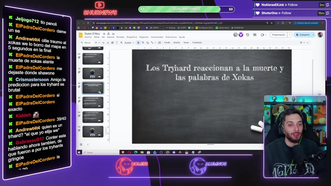Open the Linktree Admin bookmark
This screenshot has height=186, width=331.
223,28
